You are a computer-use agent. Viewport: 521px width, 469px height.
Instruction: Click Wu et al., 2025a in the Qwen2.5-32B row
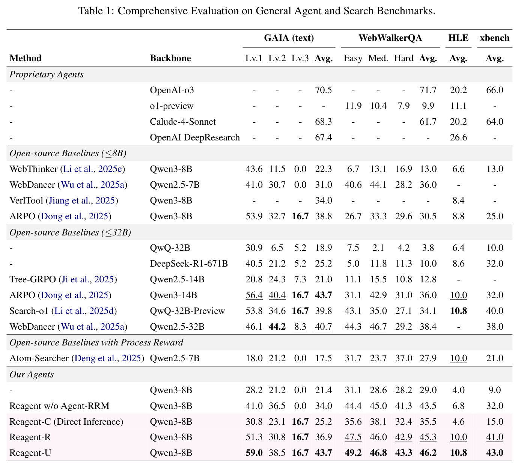pos(92,327)
